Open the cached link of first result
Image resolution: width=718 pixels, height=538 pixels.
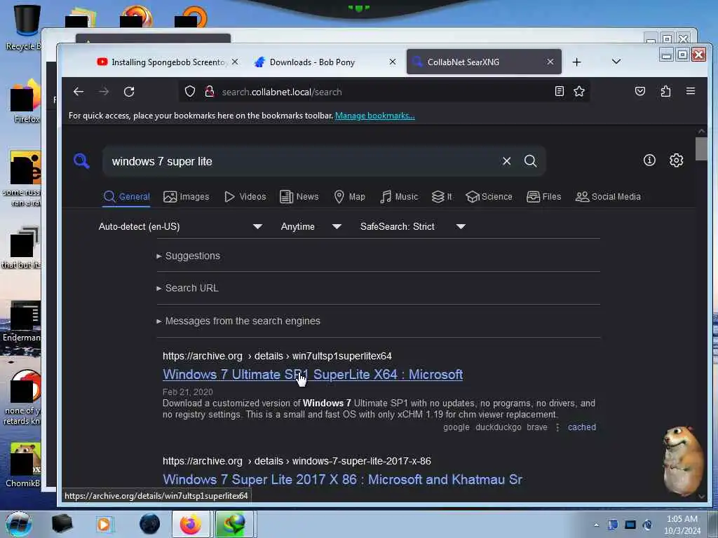tap(581, 427)
